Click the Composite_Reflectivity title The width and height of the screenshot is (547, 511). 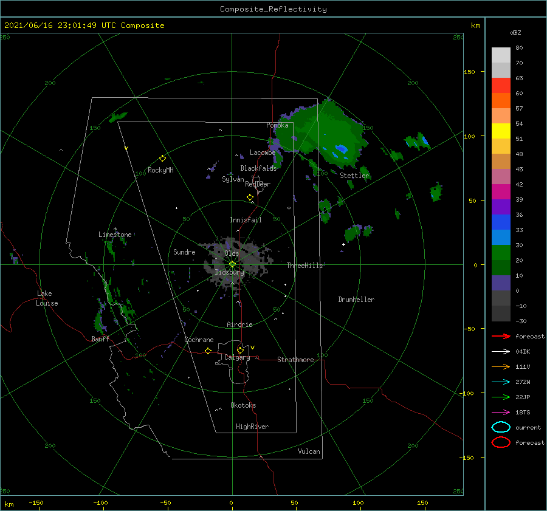pyautogui.click(x=273, y=9)
